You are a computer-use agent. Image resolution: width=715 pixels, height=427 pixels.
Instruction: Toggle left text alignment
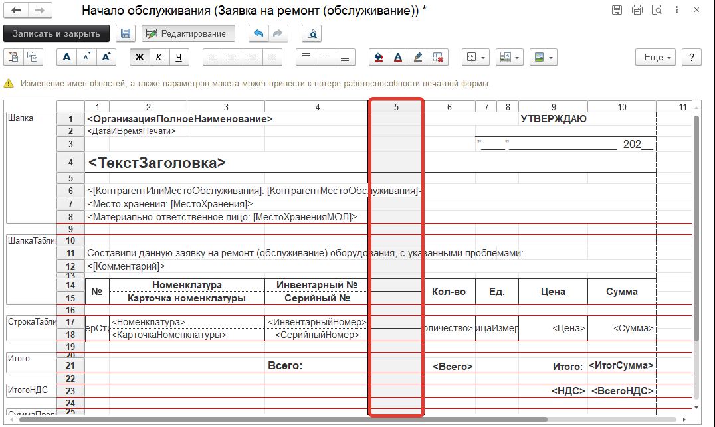[x=212, y=57]
